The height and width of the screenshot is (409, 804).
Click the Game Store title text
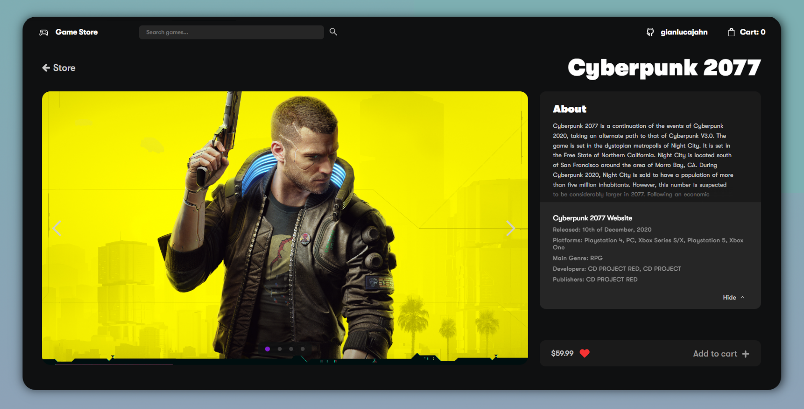pyautogui.click(x=77, y=32)
